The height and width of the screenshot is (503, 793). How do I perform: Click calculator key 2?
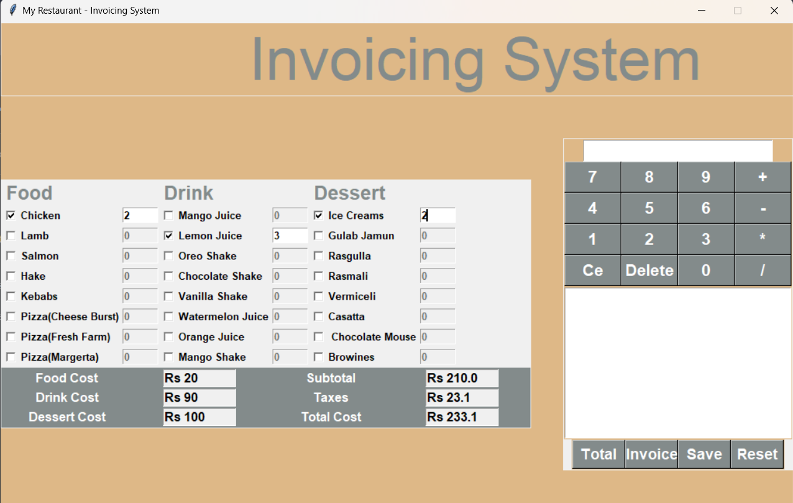(x=649, y=239)
